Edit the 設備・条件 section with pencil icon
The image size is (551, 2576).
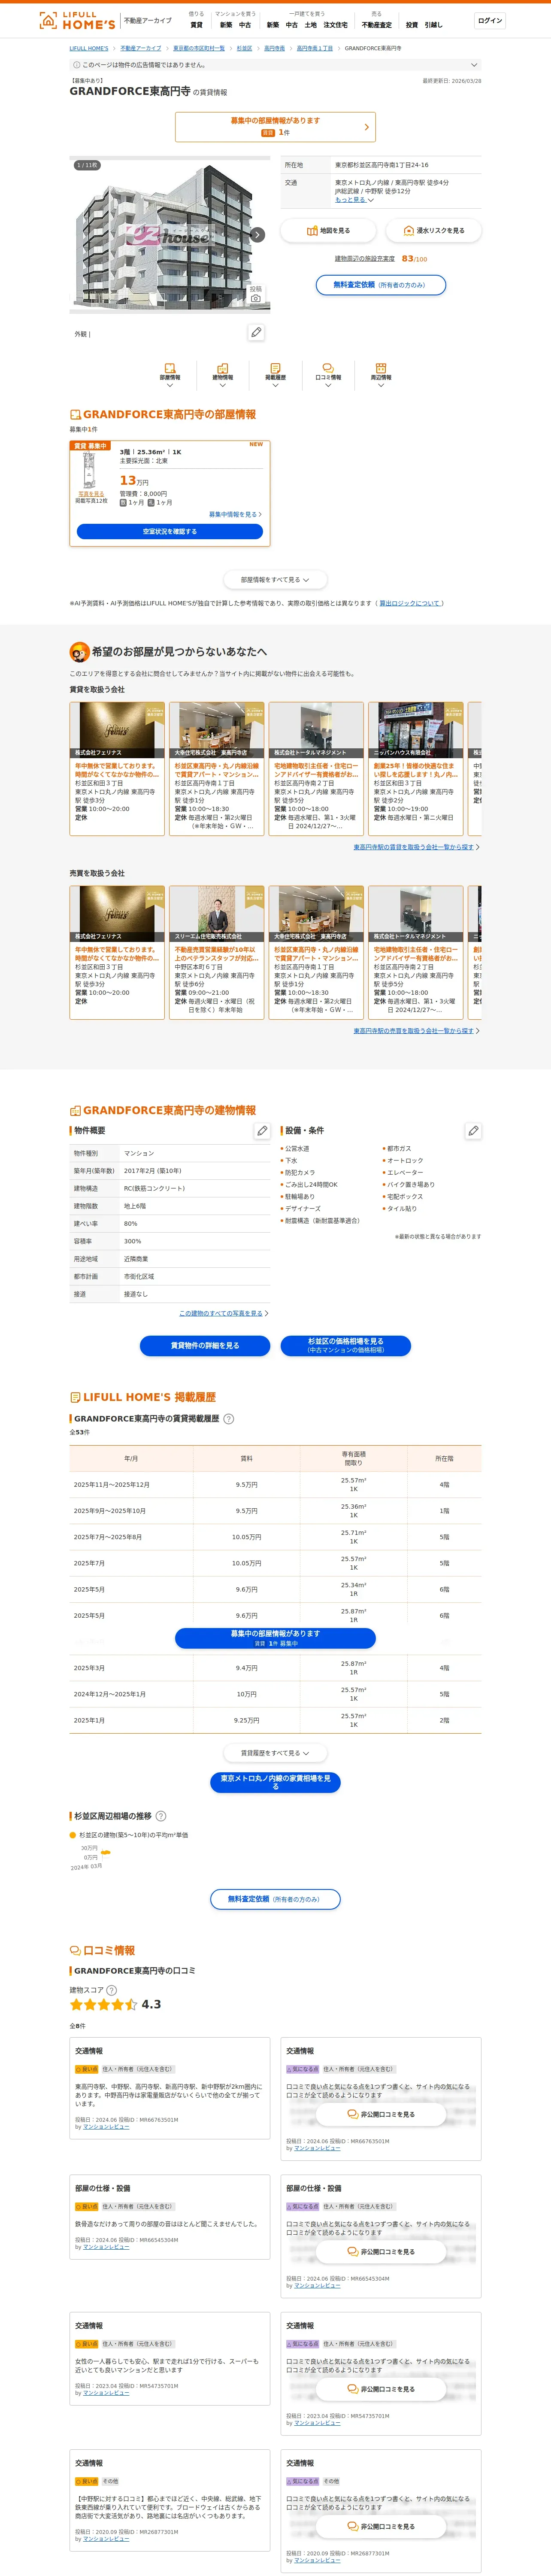pos(473,1131)
